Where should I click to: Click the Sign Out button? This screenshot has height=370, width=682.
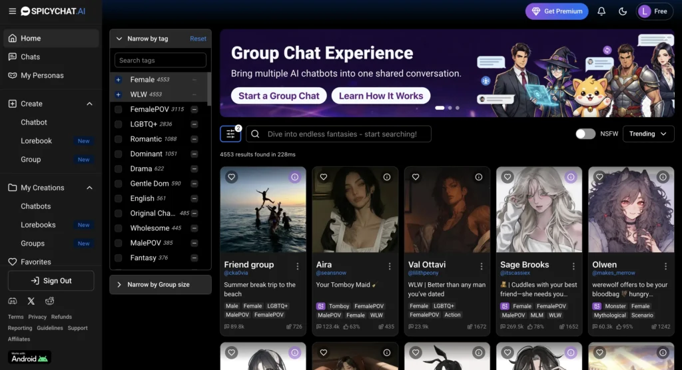[x=51, y=281]
